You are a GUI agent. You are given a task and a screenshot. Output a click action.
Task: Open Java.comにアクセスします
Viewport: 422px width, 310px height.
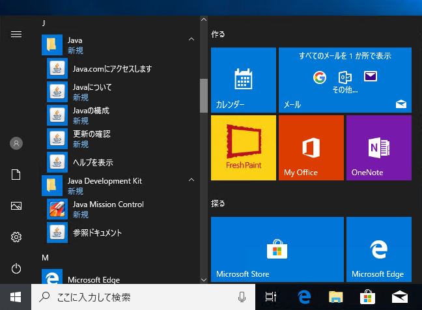pyautogui.click(x=120, y=68)
